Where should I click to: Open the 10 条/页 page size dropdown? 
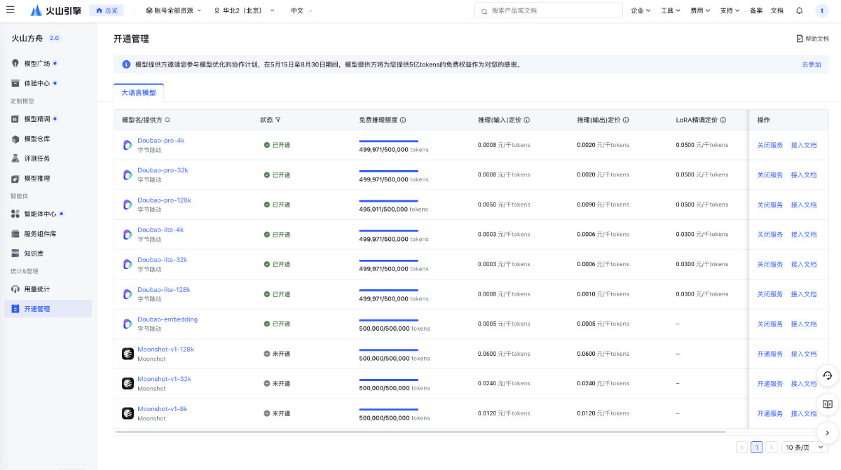tap(805, 447)
